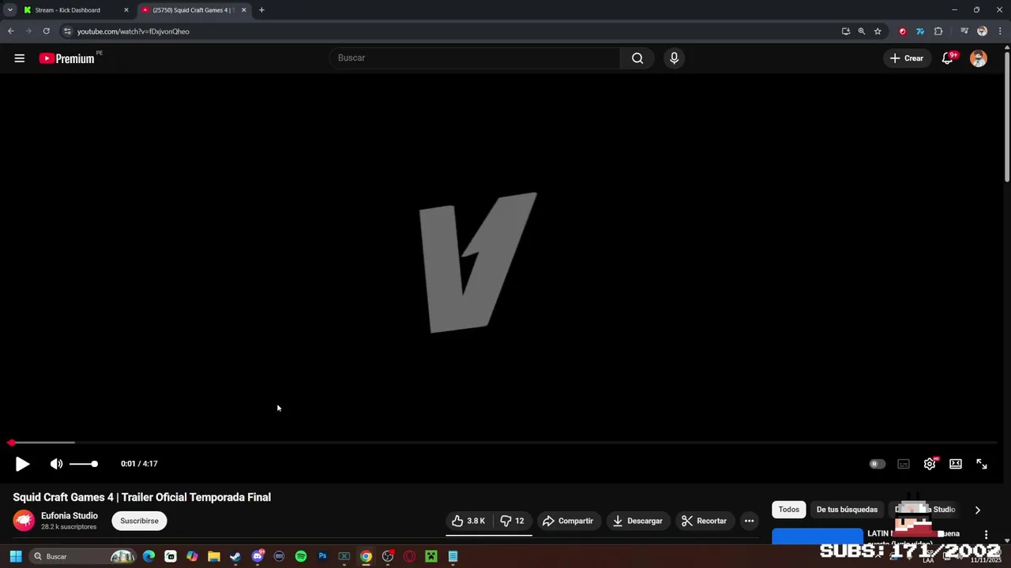Open Discord from the taskbar
1011x568 pixels.
click(257, 556)
